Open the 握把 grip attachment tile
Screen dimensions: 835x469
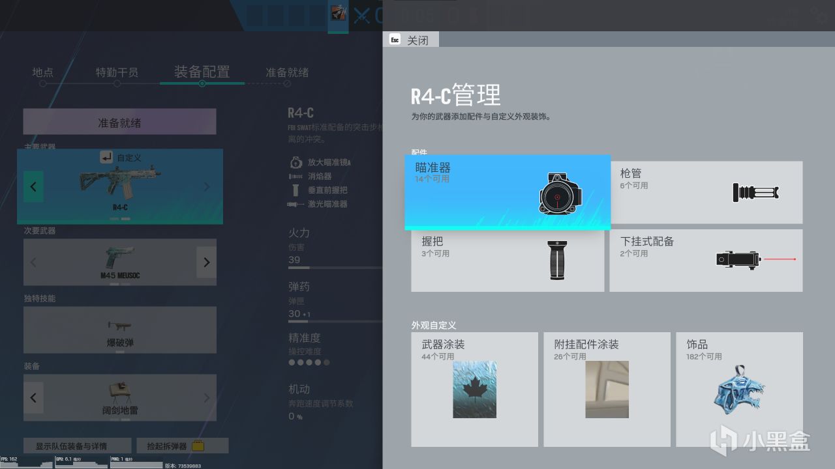508,260
